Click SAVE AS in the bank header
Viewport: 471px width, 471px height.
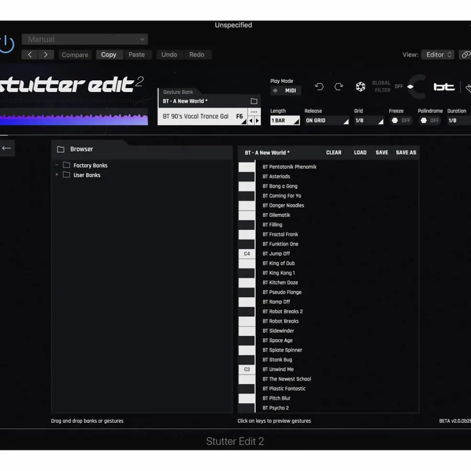(406, 153)
